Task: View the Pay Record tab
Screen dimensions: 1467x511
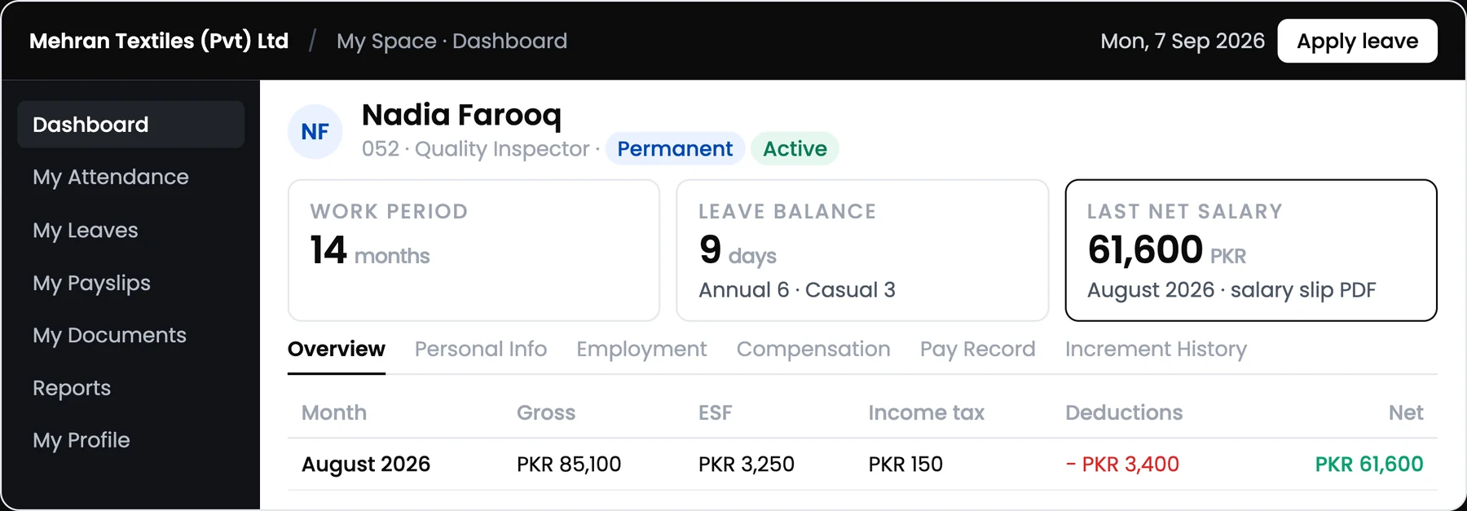Action: [x=977, y=349]
